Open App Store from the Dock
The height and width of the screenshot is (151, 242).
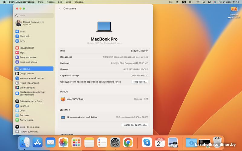click(x=38, y=143)
